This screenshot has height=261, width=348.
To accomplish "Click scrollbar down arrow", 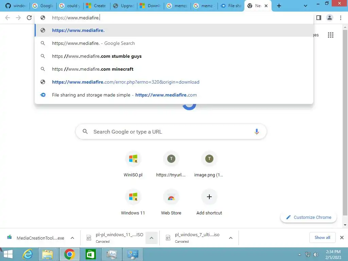I will pos(345,225).
